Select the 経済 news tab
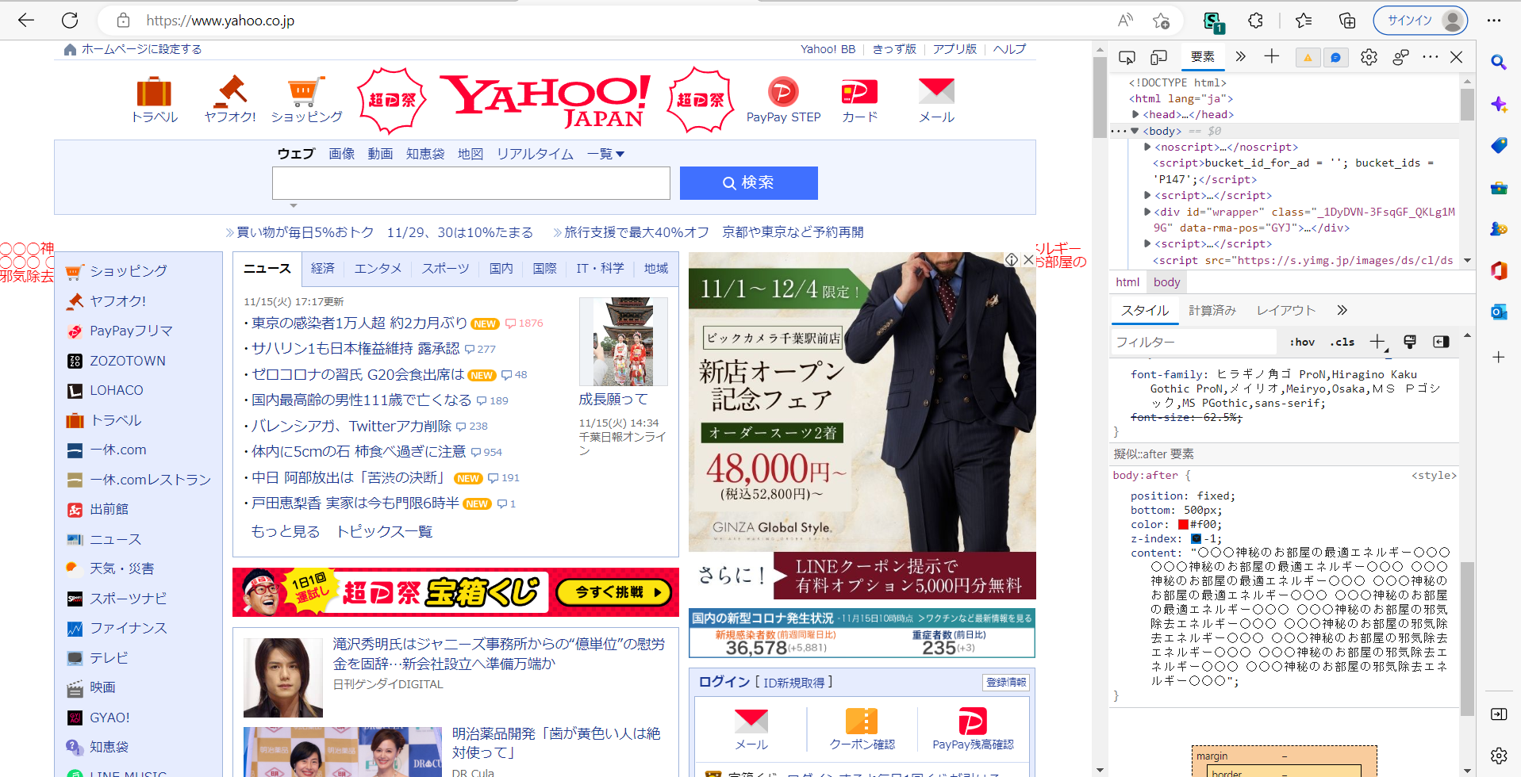Viewport: 1521px width, 777px height. click(x=322, y=269)
